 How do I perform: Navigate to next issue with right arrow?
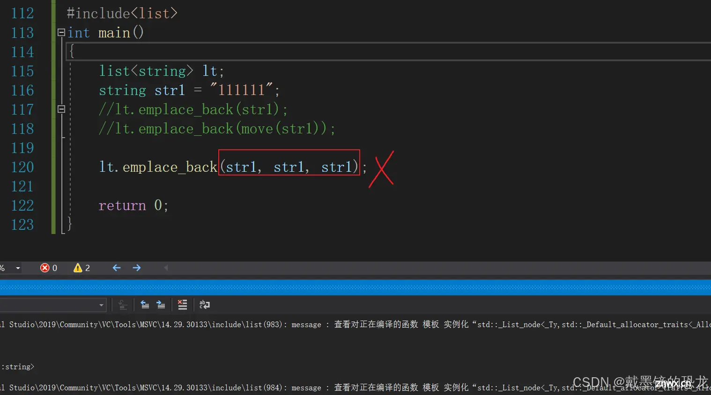click(x=137, y=268)
